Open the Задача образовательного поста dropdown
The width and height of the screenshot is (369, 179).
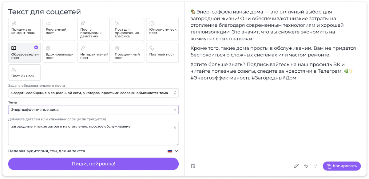93,93
